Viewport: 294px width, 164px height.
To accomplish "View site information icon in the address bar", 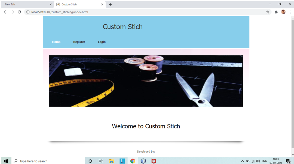I will click(28, 12).
